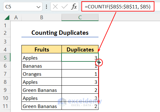Screen dimensions: 160x112
Task: Select column C header
Action: coord(80,17)
